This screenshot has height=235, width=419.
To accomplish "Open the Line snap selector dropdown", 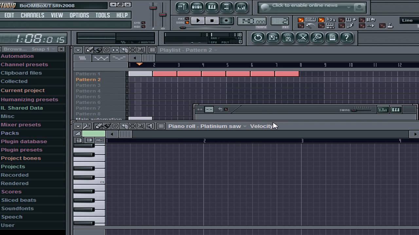I will (x=410, y=20).
